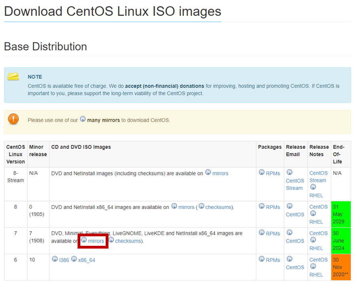Click the Download CentOS Linux ISO images heading
The height and width of the screenshot is (285, 357).
[x=113, y=11]
